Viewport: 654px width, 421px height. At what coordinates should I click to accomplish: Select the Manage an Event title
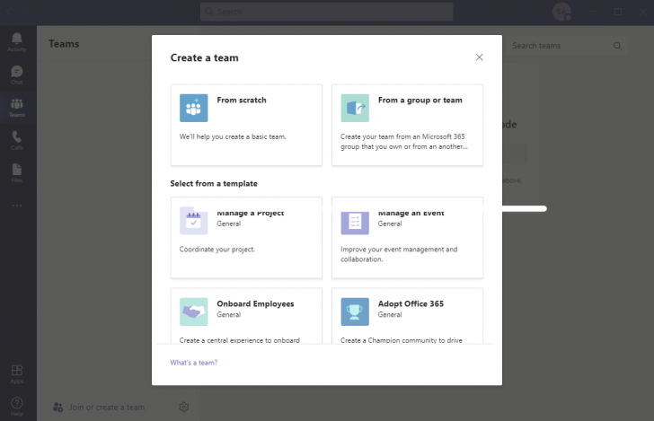(411, 213)
